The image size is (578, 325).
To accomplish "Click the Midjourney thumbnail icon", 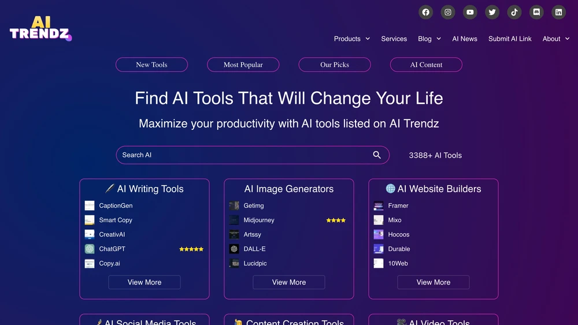I will pos(234,220).
